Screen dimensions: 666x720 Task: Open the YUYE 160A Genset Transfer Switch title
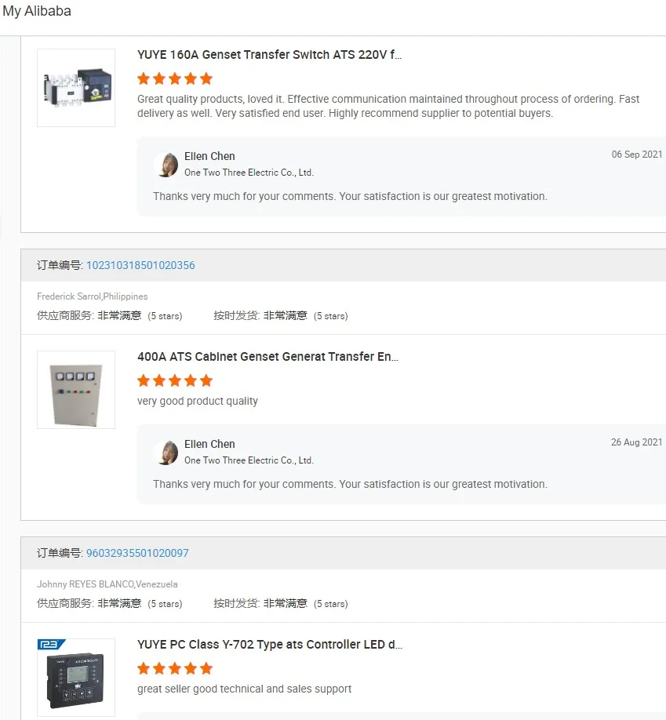(269, 55)
